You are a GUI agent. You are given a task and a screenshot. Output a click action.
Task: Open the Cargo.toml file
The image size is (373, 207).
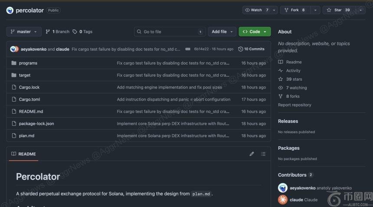[x=29, y=99]
